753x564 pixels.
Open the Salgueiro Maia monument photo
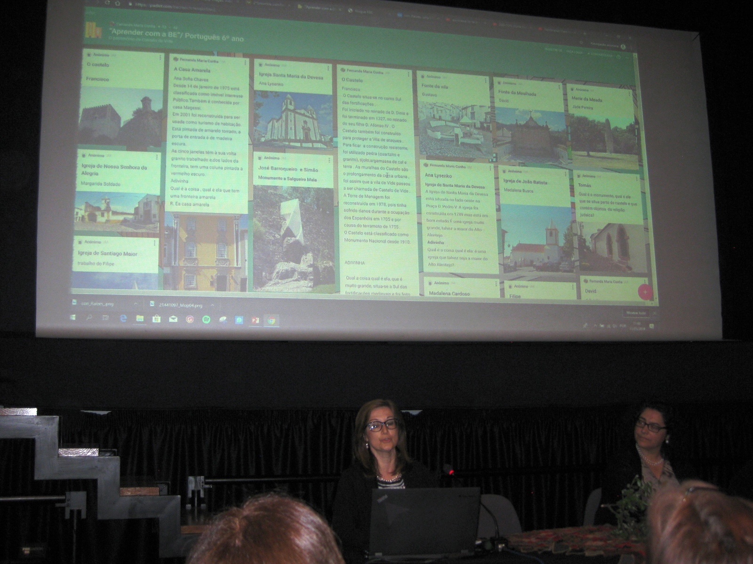(293, 238)
